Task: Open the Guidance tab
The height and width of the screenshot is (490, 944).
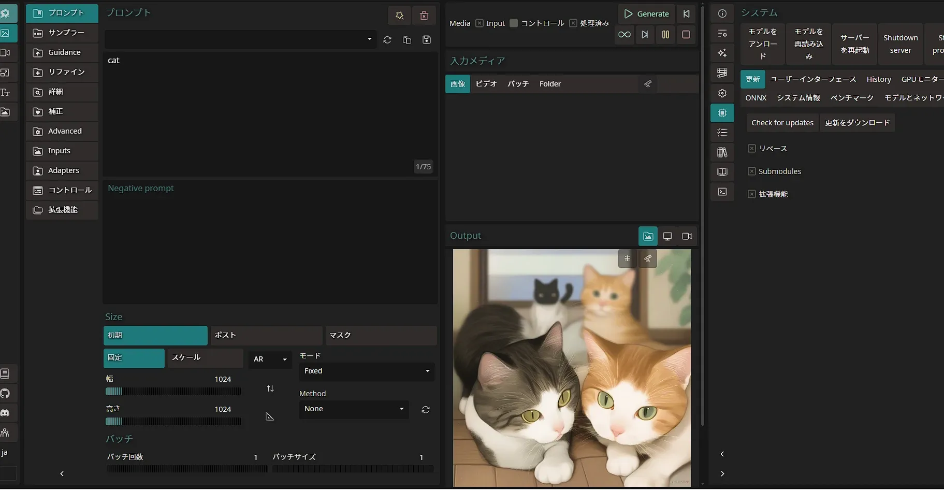Action: coord(62,52)
